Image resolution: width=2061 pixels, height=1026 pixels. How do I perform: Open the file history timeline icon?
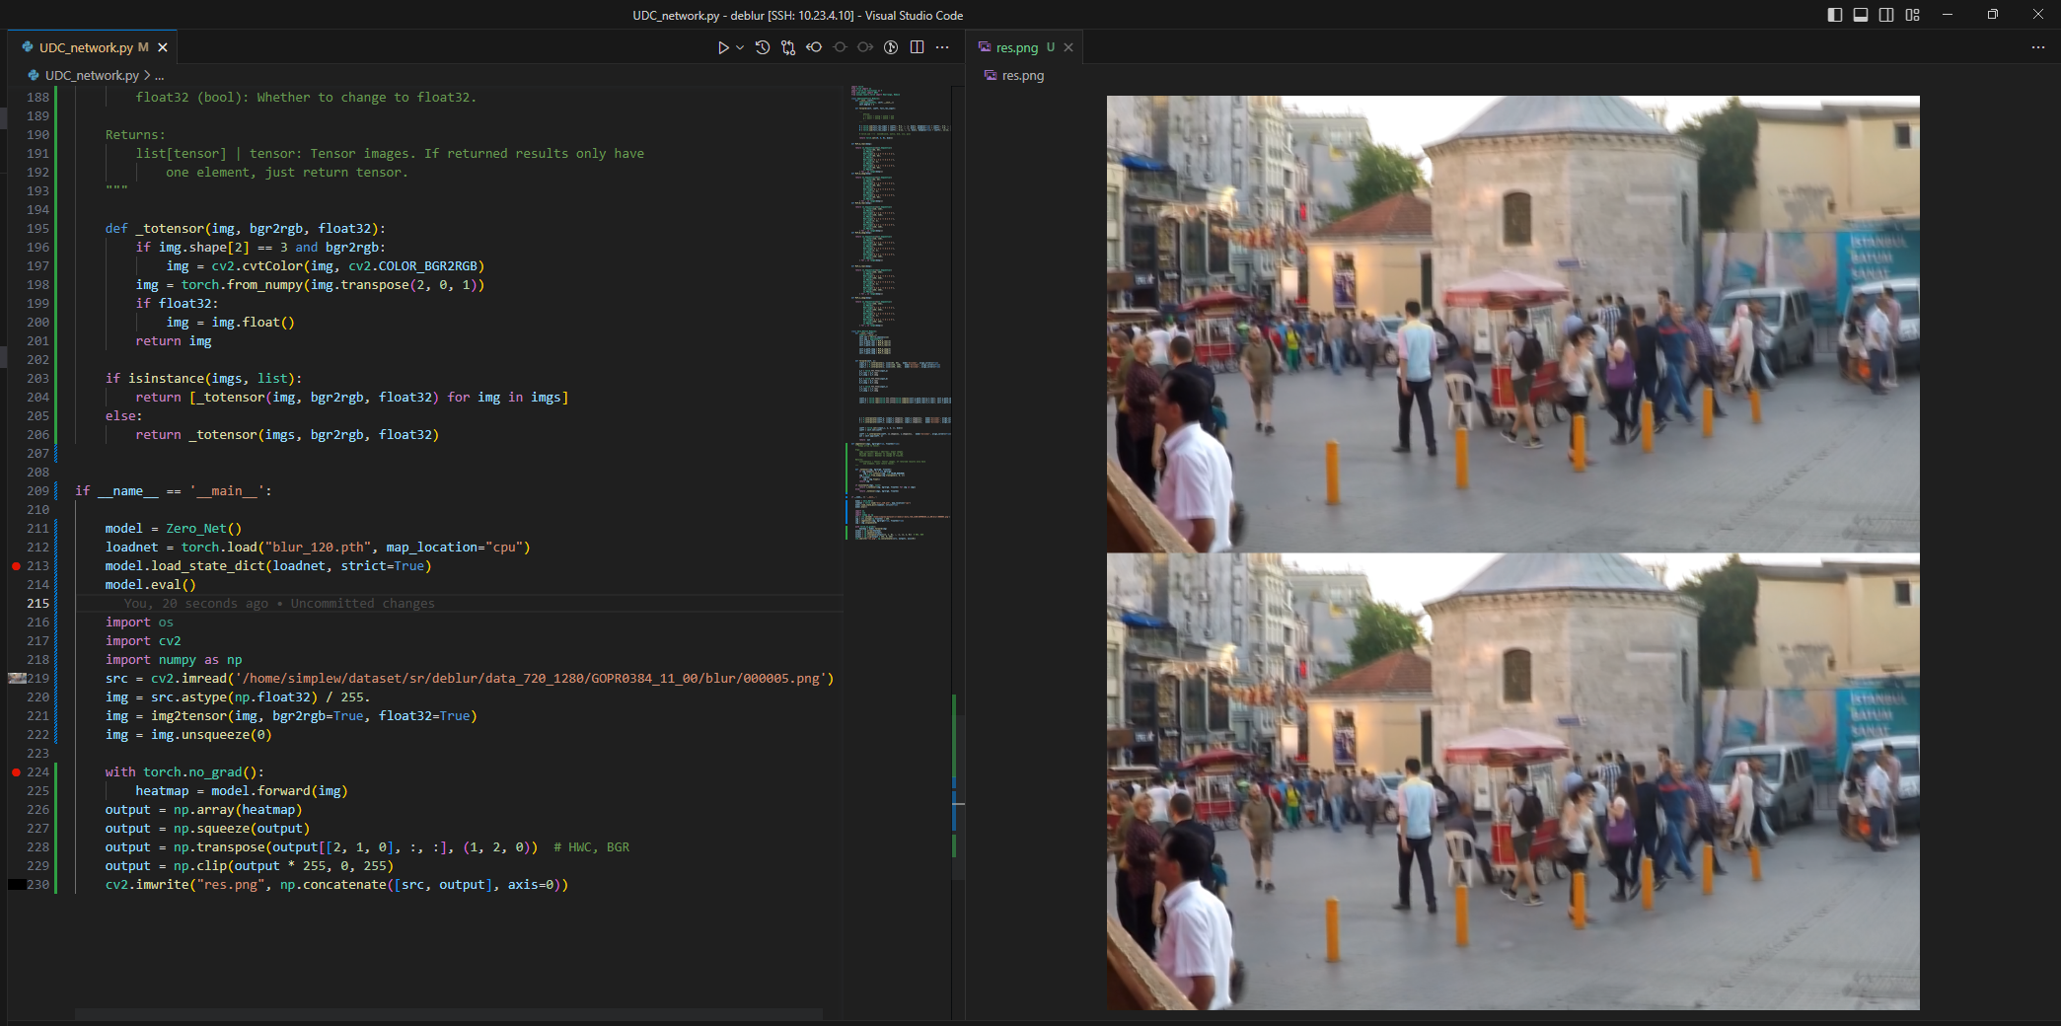point(761,46)
